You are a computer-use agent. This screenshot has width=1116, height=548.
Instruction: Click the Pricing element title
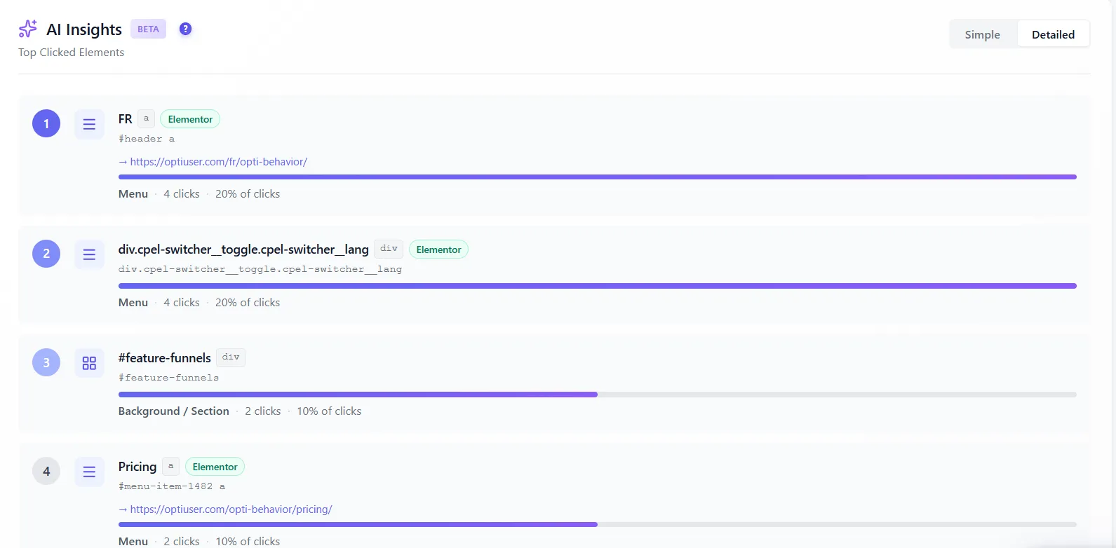click(x=137, y=467)
